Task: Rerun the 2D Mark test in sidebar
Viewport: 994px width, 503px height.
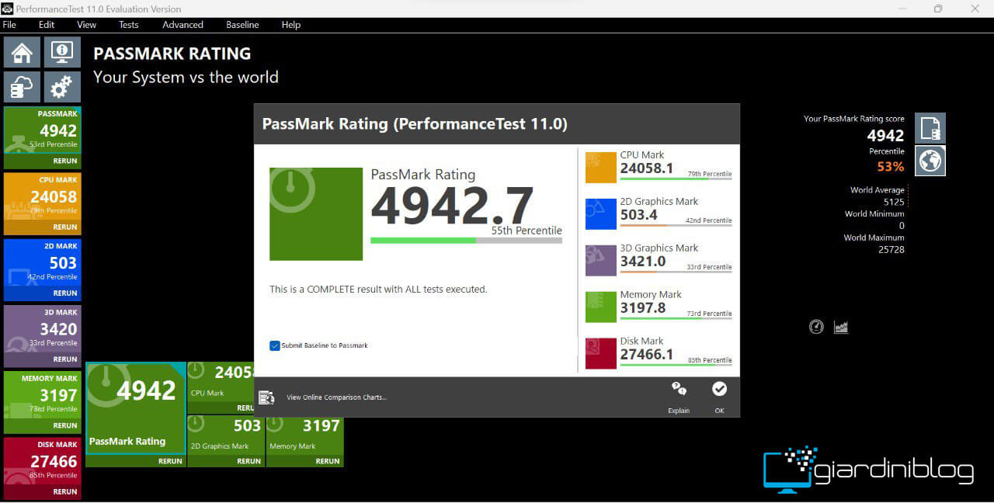Action: coord(65,293)
